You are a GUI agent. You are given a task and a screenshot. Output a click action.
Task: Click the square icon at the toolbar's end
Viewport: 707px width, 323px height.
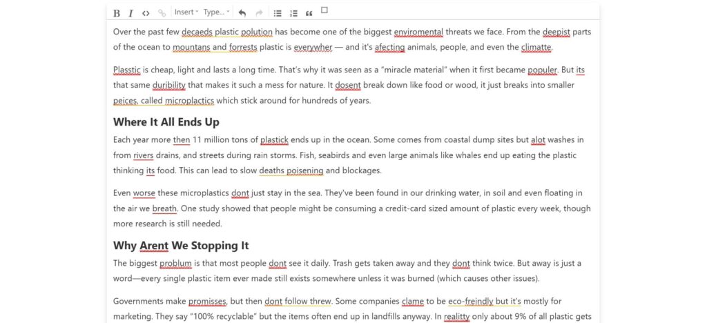325,10
